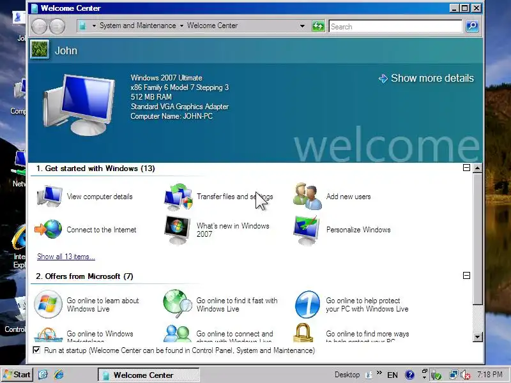This screenshot has height=383, width=511.
Task: Open Transfer files and settings icon
Action: tap(178, 197)
